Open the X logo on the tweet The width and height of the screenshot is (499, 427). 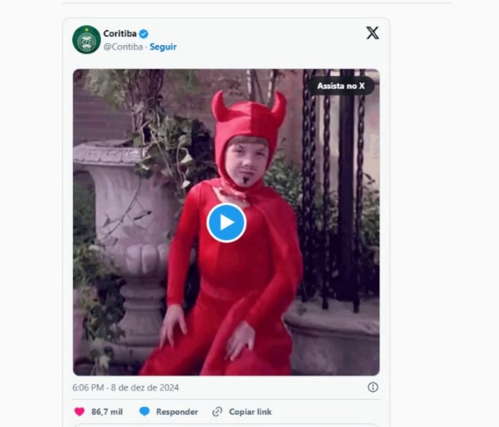coord(372,33)
